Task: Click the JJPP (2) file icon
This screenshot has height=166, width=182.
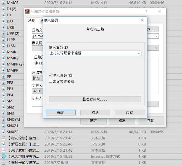Action: click(4, 33)
